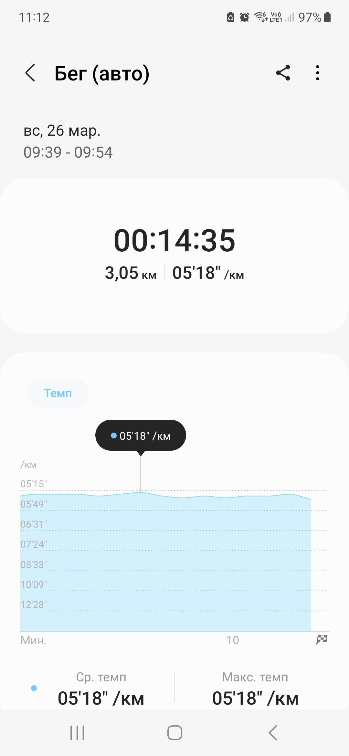The height and width of the screenshot is (756, 349).
Task: Tap the Бег (авто) title
Action: pyautogui.click(x=102, y=73)
